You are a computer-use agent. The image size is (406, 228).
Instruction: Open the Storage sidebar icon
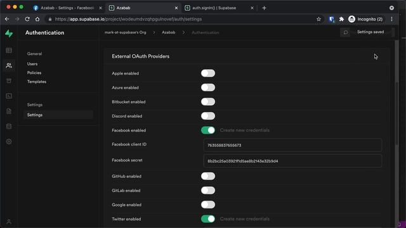pos(9,80)
